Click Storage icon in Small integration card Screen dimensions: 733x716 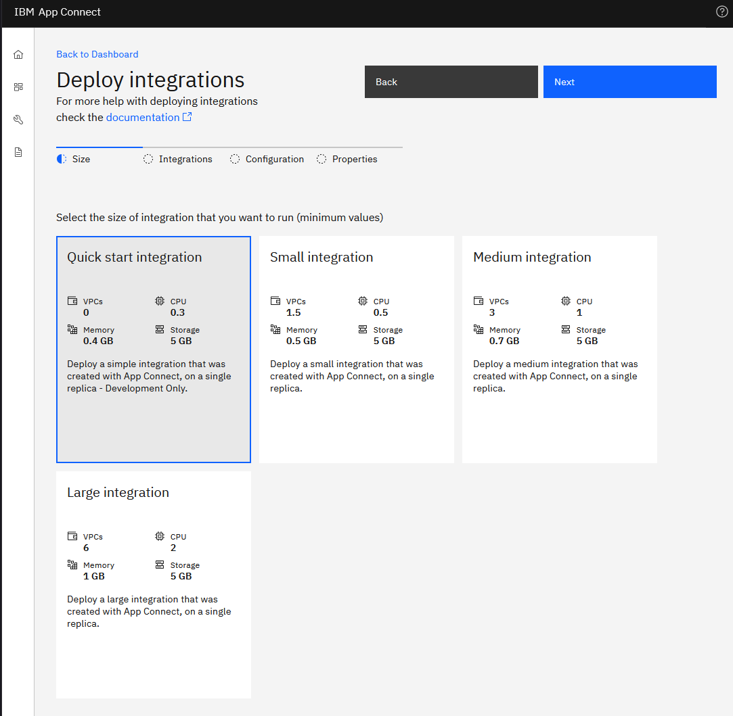[362, 329]
